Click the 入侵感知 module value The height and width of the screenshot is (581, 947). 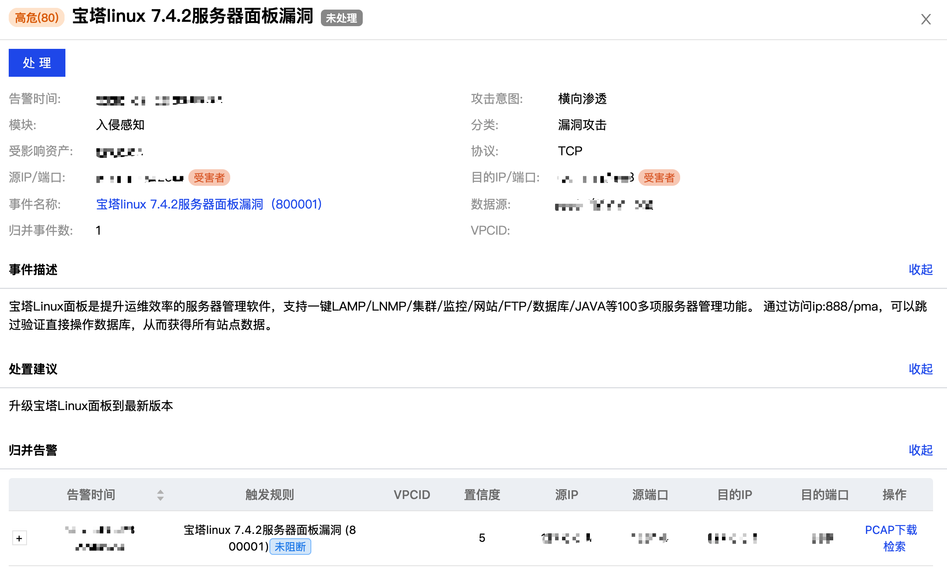tap(120, 125)
